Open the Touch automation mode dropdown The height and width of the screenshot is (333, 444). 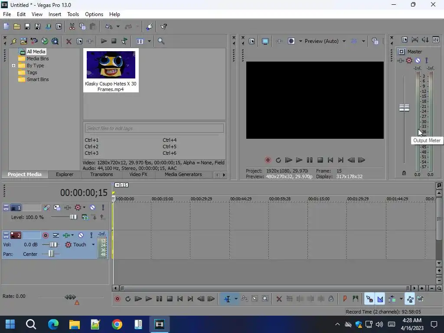click(93, 245)
